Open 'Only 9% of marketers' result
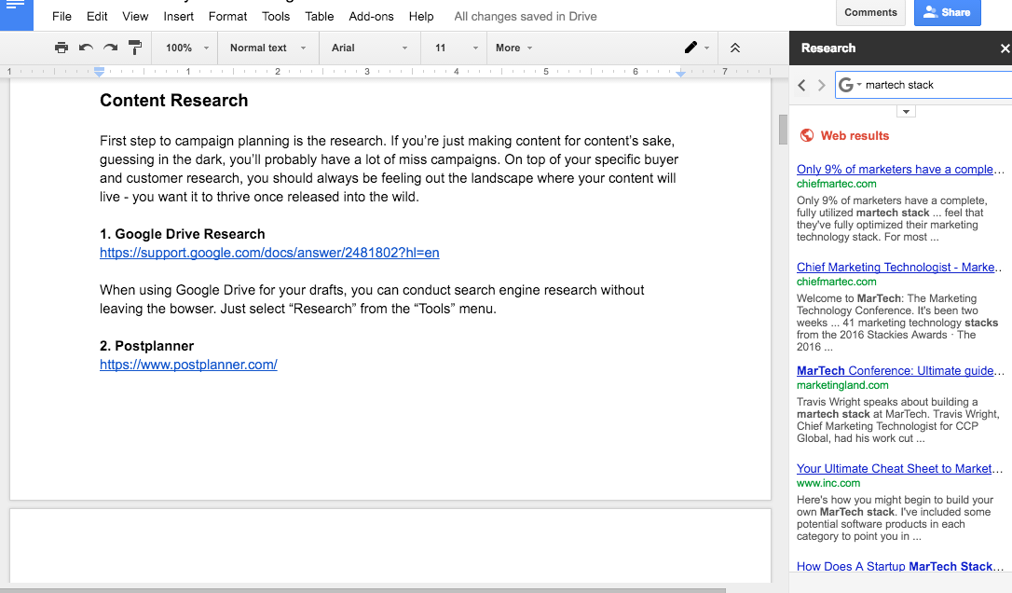 pyautogui.click(x=900, y=170)
